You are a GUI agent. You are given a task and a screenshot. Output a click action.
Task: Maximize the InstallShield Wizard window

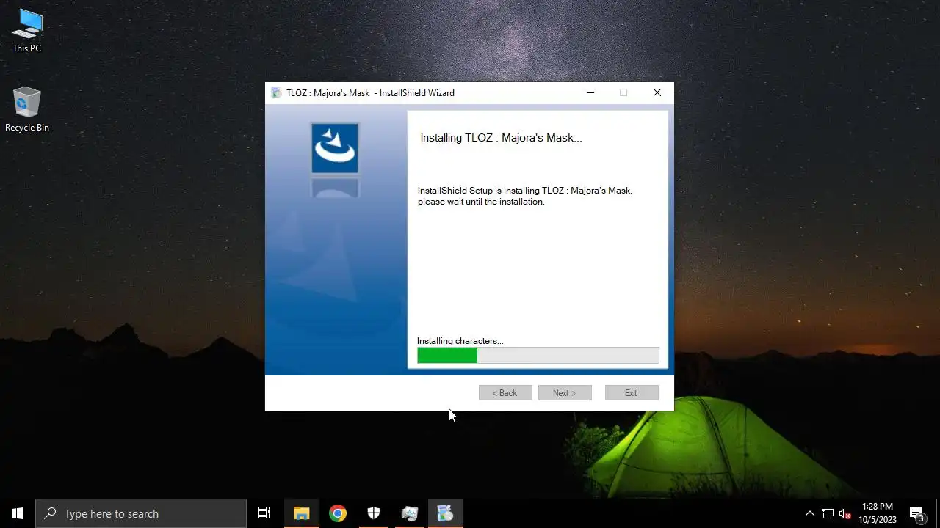pyautogui.click(x=623, y=93)
